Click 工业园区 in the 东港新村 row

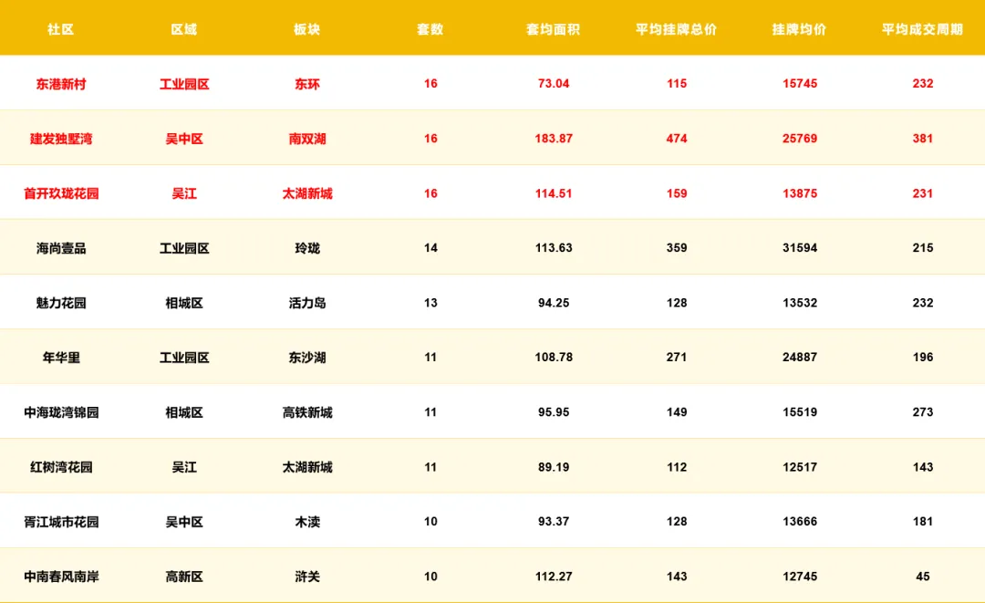click(184, 84)
